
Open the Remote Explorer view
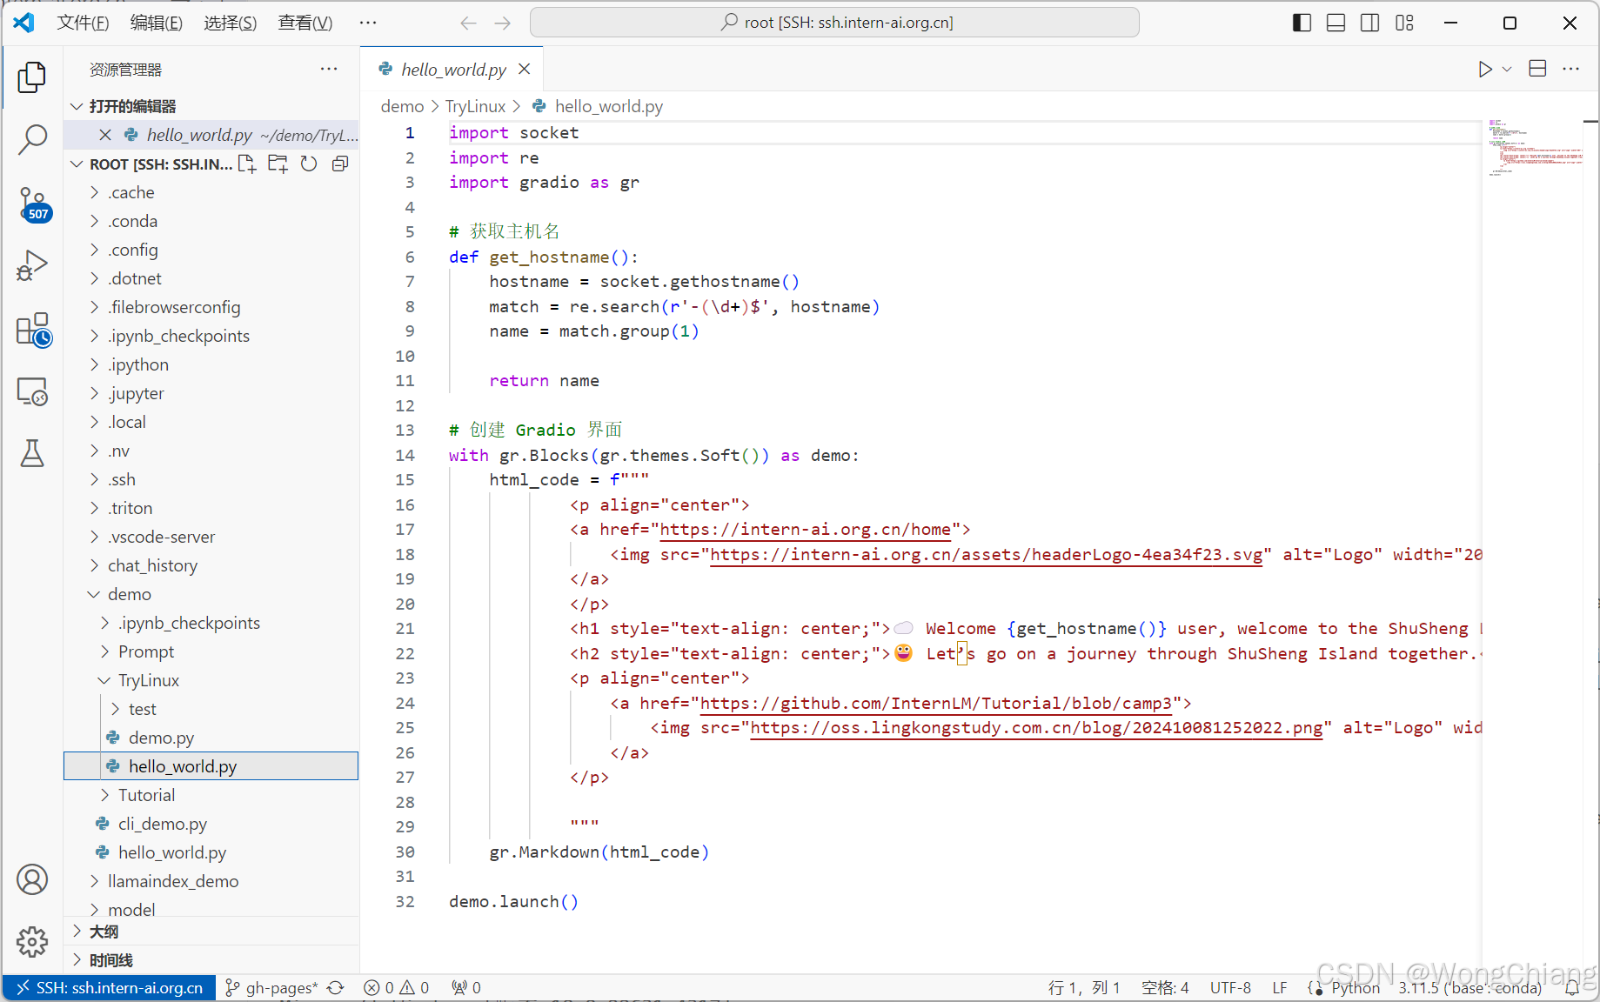point(32,391)
